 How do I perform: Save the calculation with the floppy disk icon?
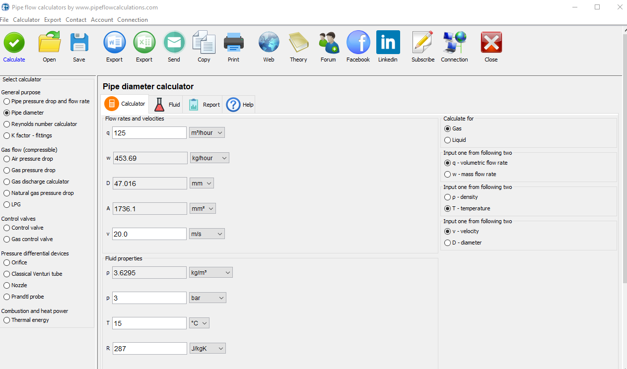[79, 43]
